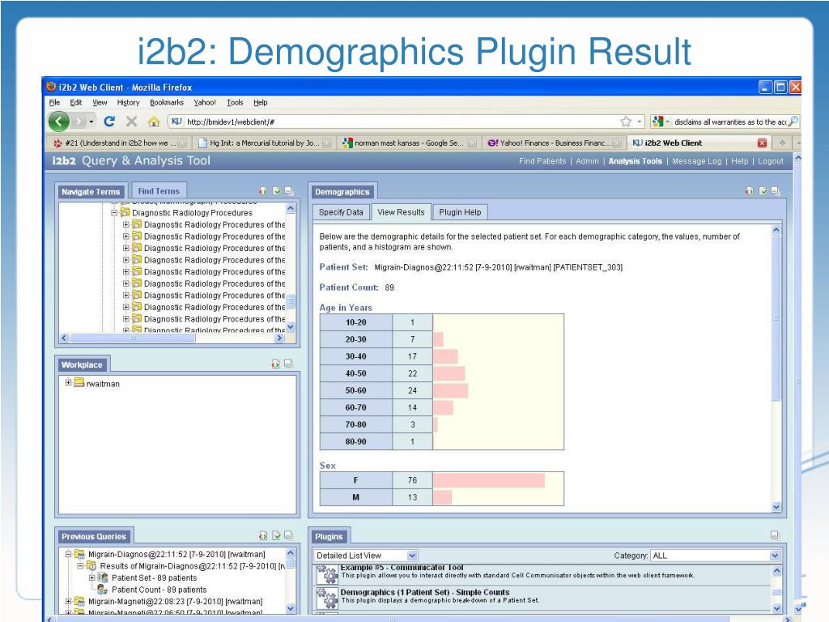
Task: Click the Logout link
Action: 771,161
